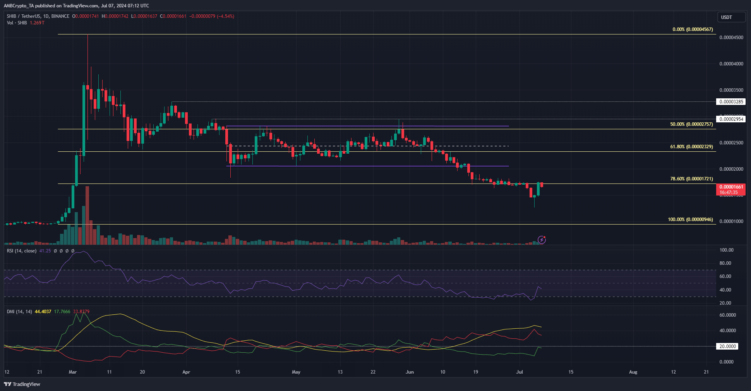Click the Jul date label on time axis
This screenshot has height=391, width=751.
(520, 372)
